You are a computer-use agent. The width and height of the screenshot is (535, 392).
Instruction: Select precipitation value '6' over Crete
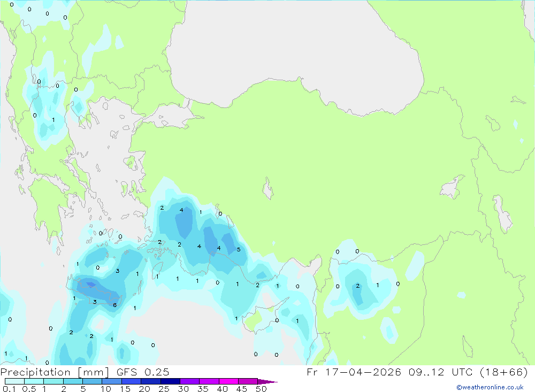pyautogui.click(x=115, y=305)
